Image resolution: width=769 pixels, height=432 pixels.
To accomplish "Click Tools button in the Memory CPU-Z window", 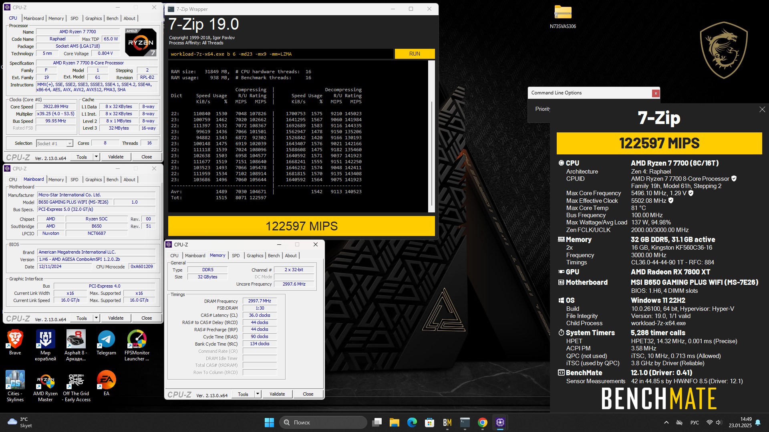I will pos(243,394).
